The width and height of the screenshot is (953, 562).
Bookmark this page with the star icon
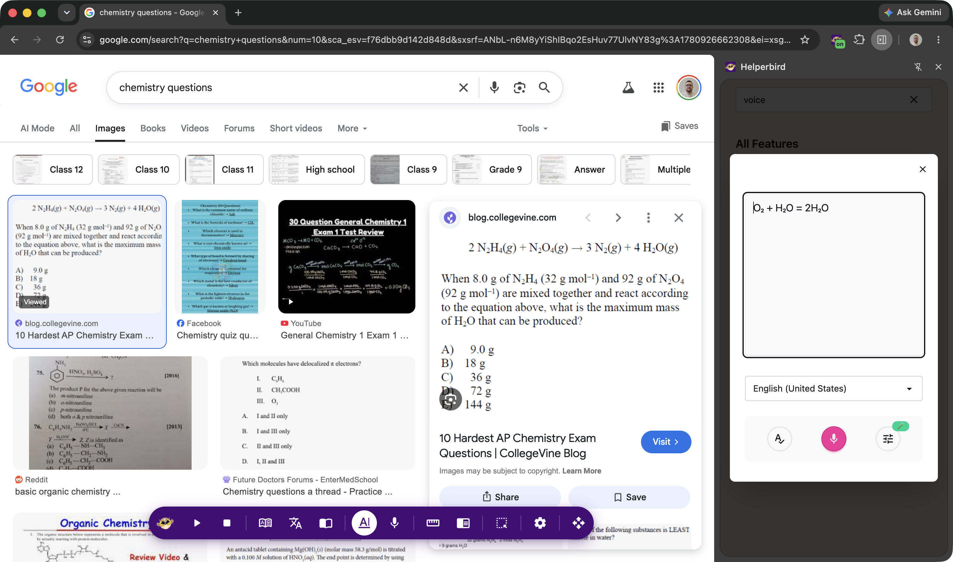pos(805,40)
